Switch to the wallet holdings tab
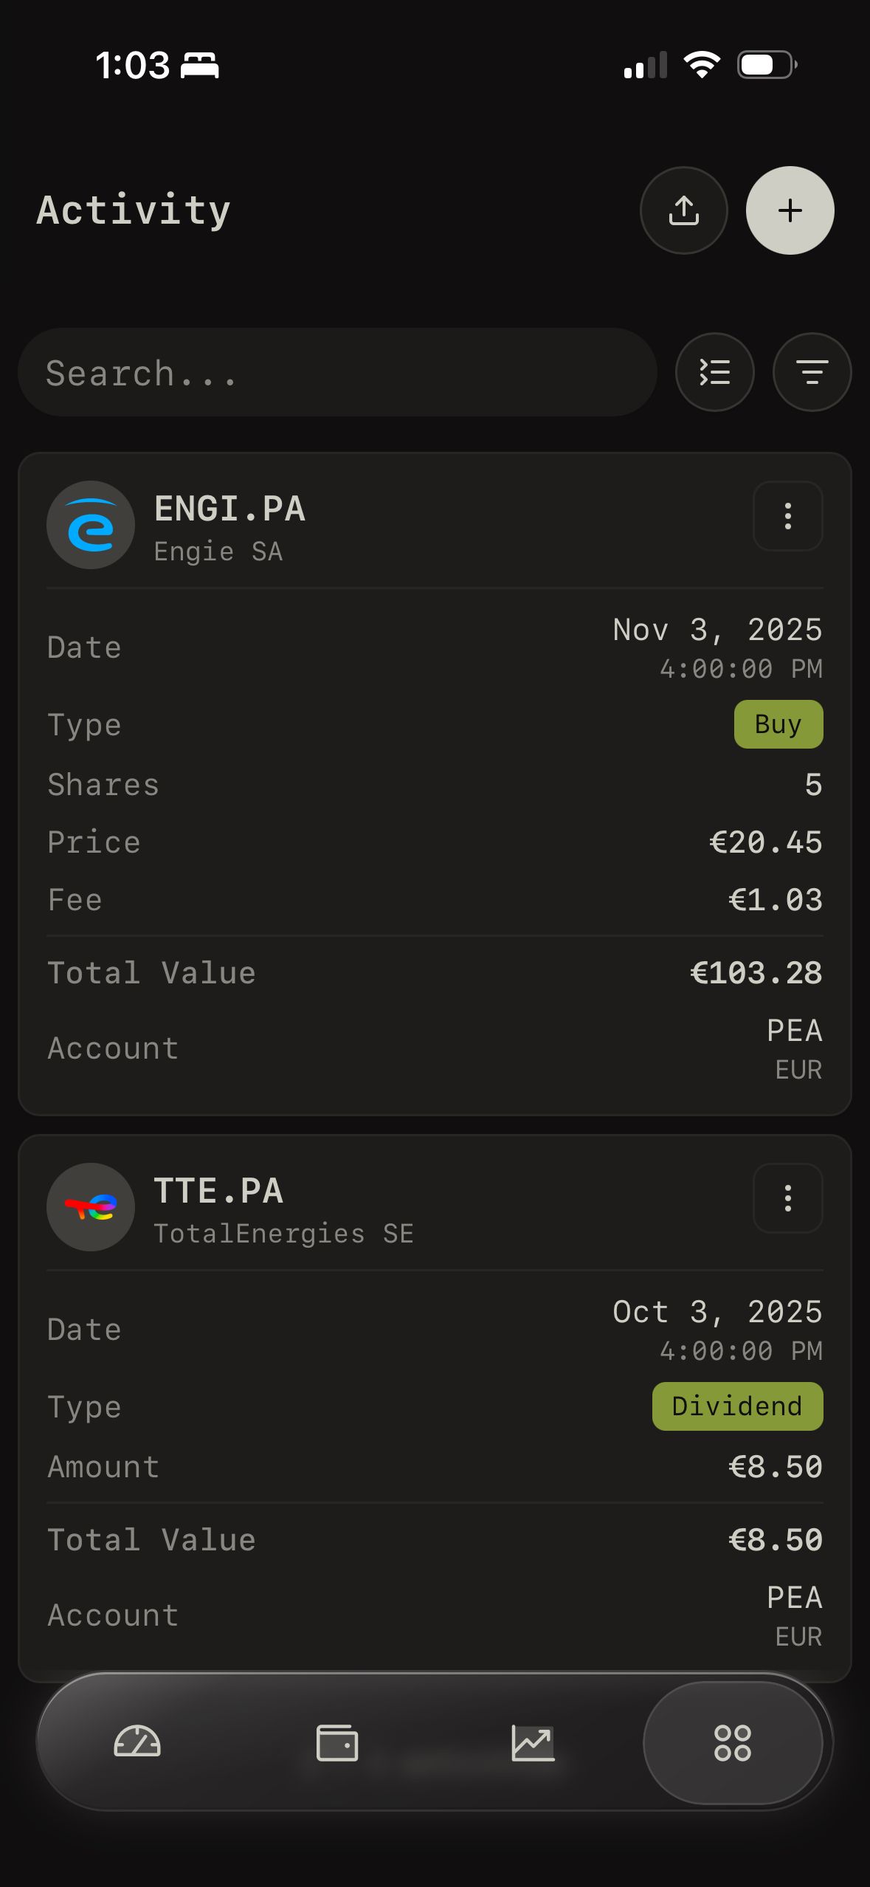The width and height of the screenshot is (870, 1887). click(337, 1742)
